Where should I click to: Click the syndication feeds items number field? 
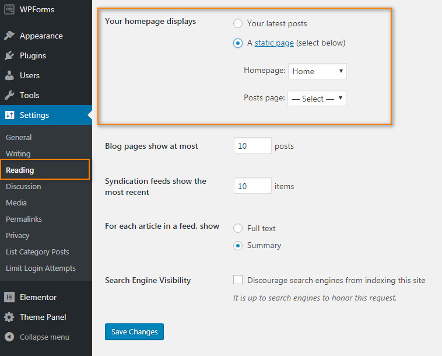252,186
